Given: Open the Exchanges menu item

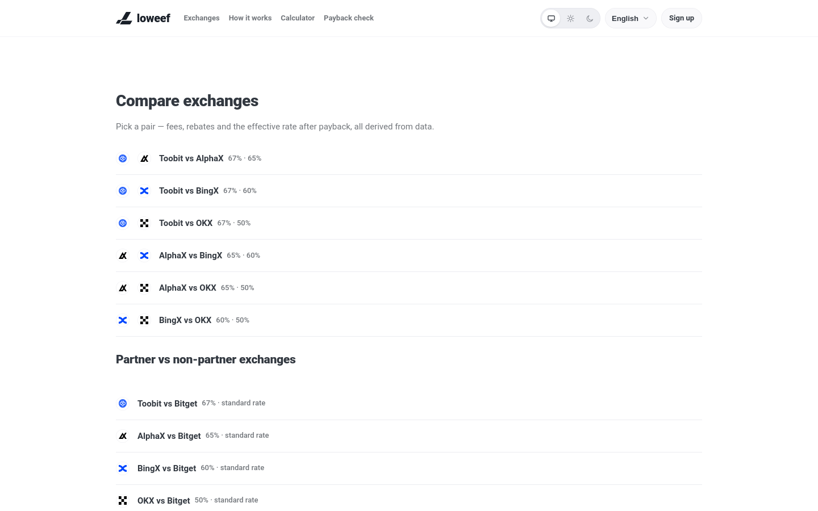Looking at the screenshot, I should click(x=202, y=18).
